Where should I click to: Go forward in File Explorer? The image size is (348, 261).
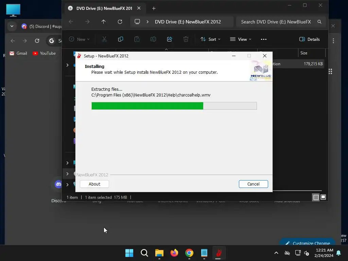click(x=87, y=22)
